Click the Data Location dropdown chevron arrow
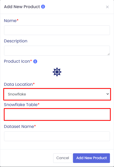Viewport: 114px width, 167px height. [x=108, y=94]
